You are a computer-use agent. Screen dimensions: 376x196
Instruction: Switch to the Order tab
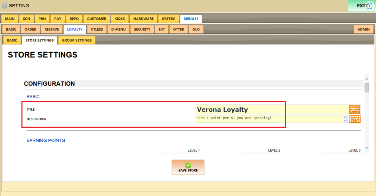(x=30, y=29)
